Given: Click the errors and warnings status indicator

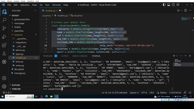Looking at the screenshot, I should tap(7, 93).
